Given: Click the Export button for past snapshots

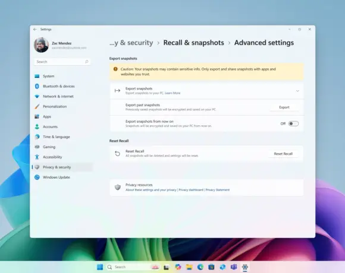Looking at the screenshot, I should [x=284, y=107].
